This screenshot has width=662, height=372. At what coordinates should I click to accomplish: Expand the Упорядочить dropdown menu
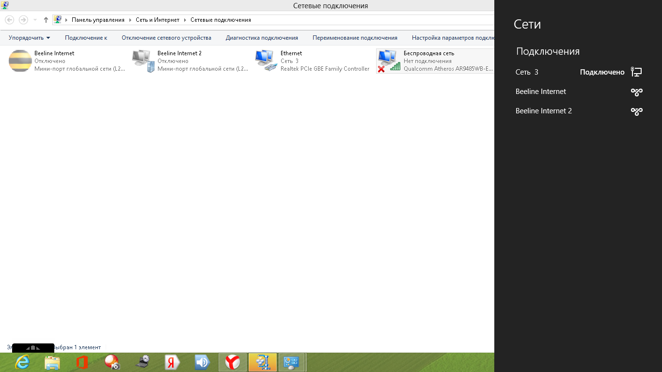click(29, 38)
